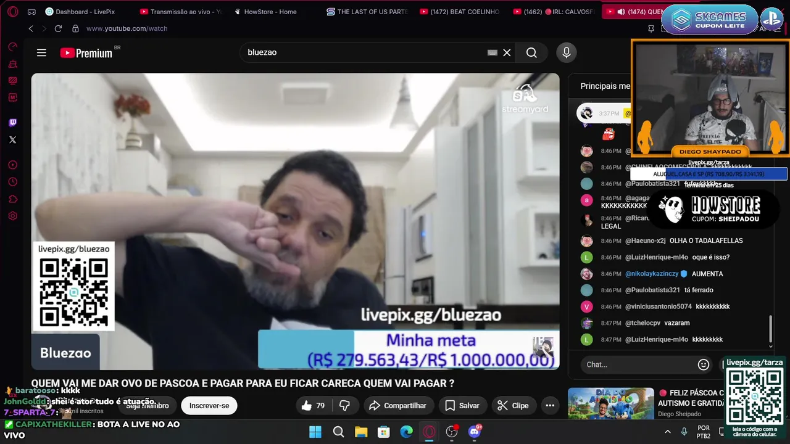Image resolution: width=790 pixels, height=444 pixels.
Task: Open @tchelocpv chat username
Action: [642, 323]
